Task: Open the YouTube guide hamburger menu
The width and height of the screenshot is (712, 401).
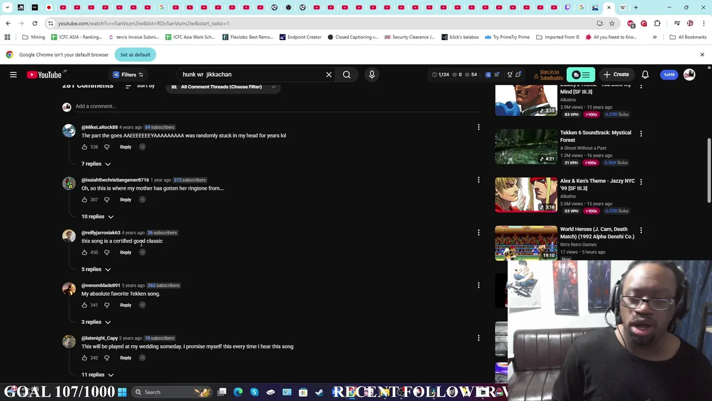Action: [x=13, y=75]
